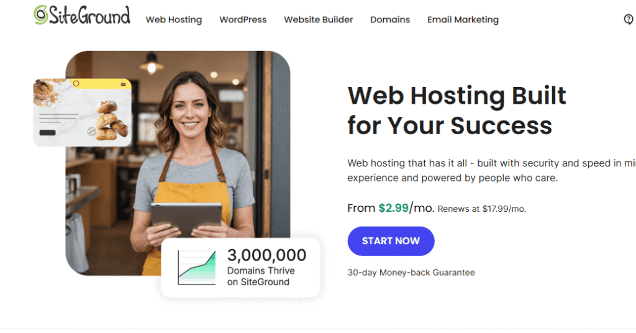Click the woman with tablet hero image
Screen dimensions: 636x333
[178, 163]
